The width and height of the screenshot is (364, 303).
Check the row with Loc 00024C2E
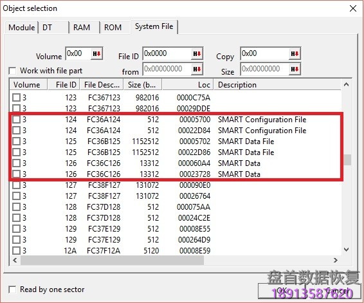point(16,218)
